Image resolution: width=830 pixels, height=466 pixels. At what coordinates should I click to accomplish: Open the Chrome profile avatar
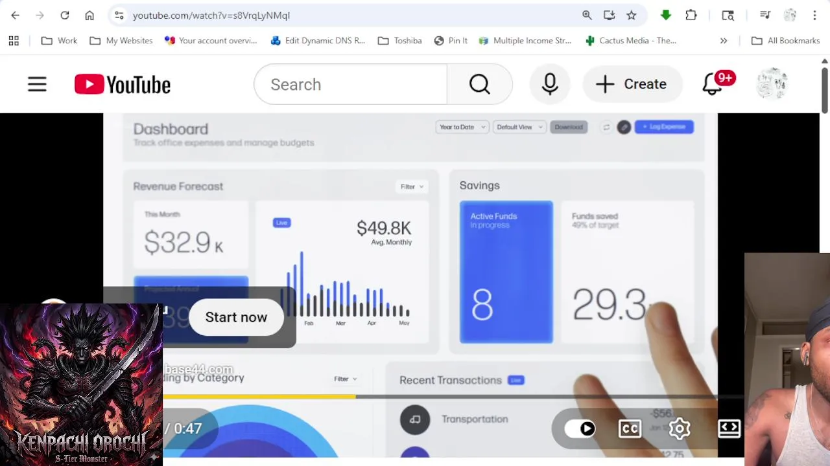click(790, 15)
